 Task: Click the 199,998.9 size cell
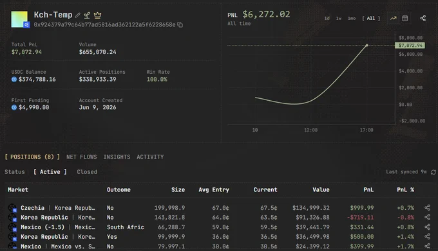[169, 208]
